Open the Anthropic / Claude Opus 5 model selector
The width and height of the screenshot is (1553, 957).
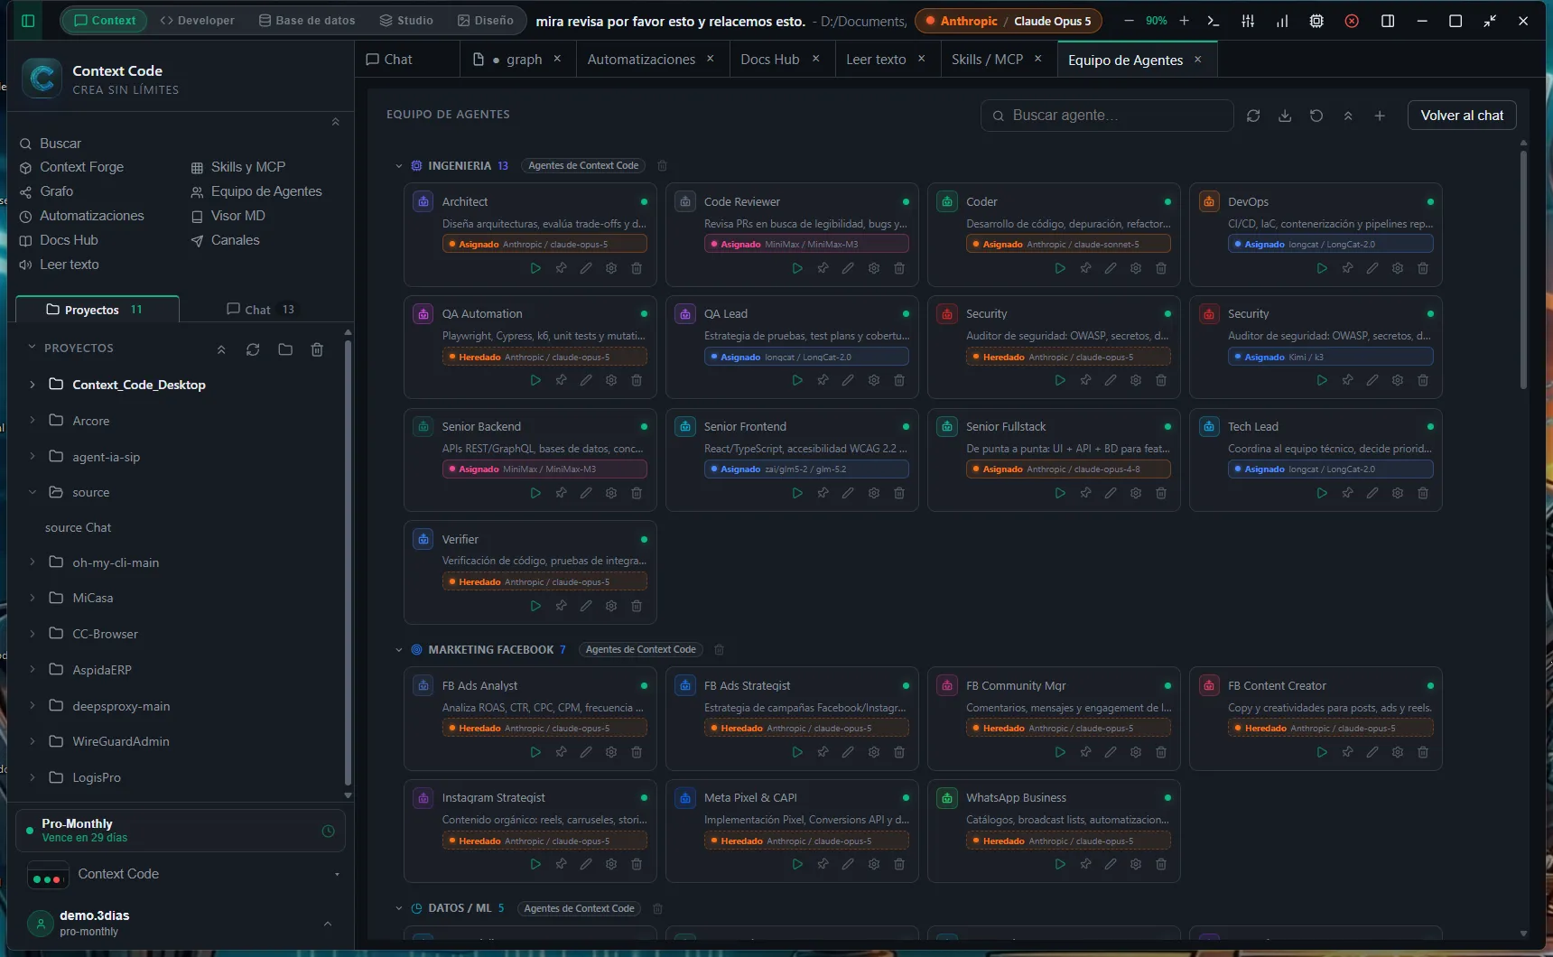pos(1009,21)
